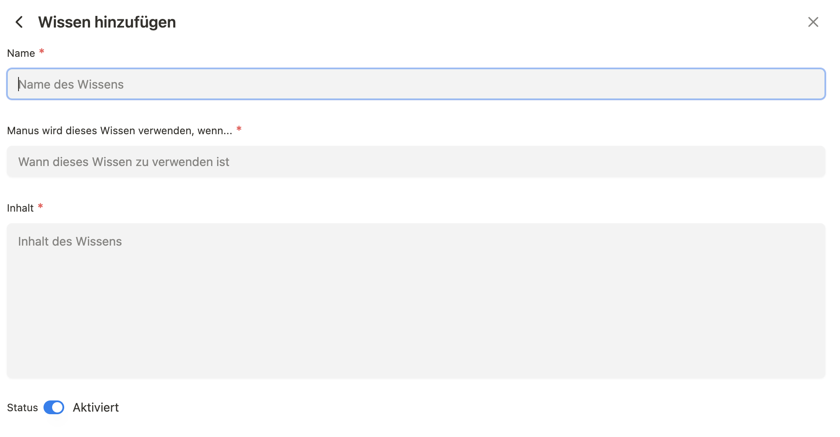Click the 'Manus wird dieses Wissen verwenden, wenn...' label
This screenshot has width=840, height=437.
pos(119,131)
